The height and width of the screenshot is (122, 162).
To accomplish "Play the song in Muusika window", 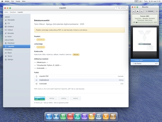I will (137, 11).
